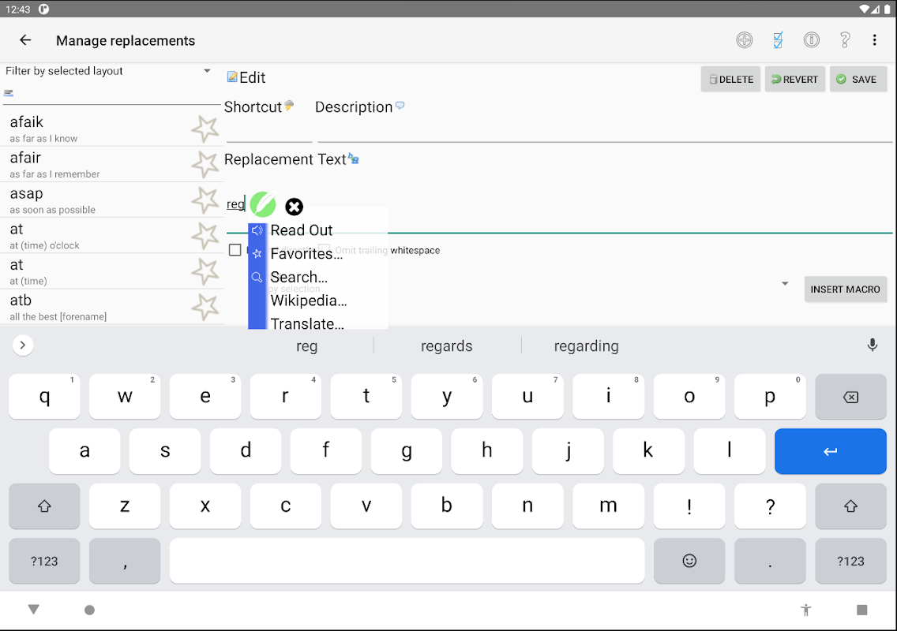The width and height of the screenshot is (897, 631).
Task: Favorite the afair entry with its star
Action: (x=205, y=165)
